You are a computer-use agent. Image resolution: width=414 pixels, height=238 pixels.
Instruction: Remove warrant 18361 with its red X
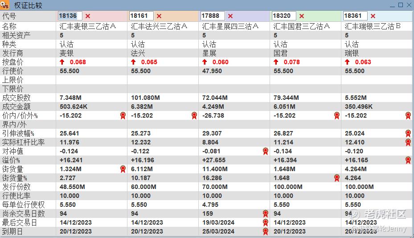tap(373, 16)
